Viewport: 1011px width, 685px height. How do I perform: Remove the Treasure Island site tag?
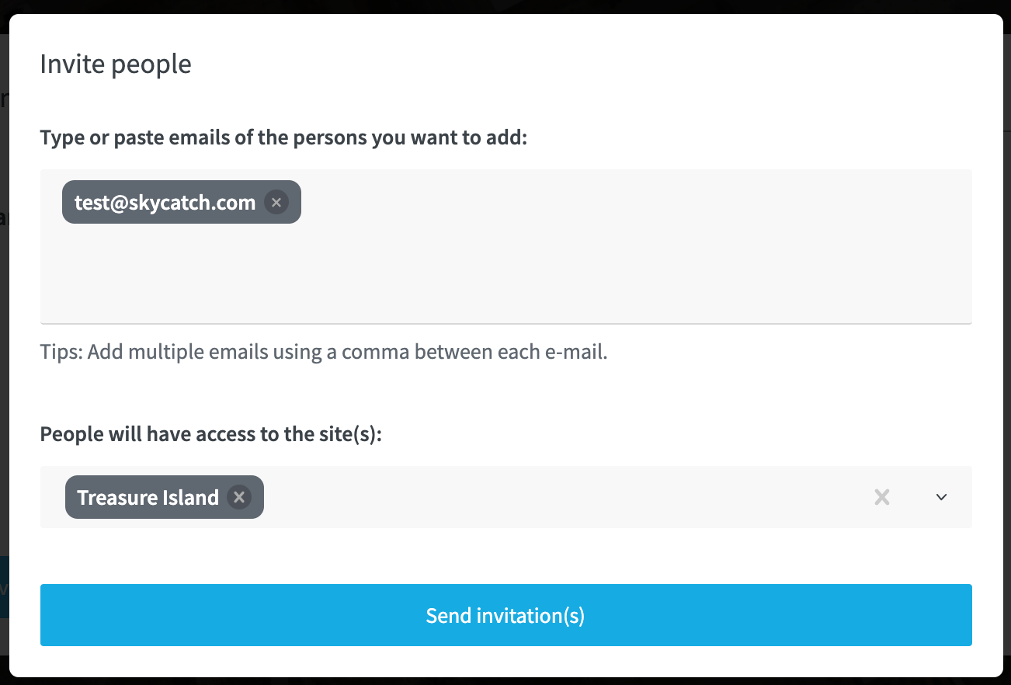tap(239, 497)
